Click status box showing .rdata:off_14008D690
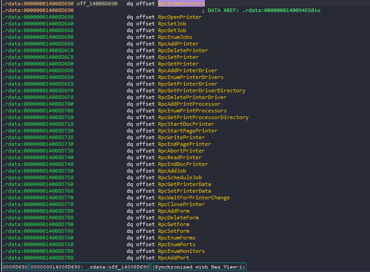The height and width of the screenshot is (272, 370). tap(90, 267)
